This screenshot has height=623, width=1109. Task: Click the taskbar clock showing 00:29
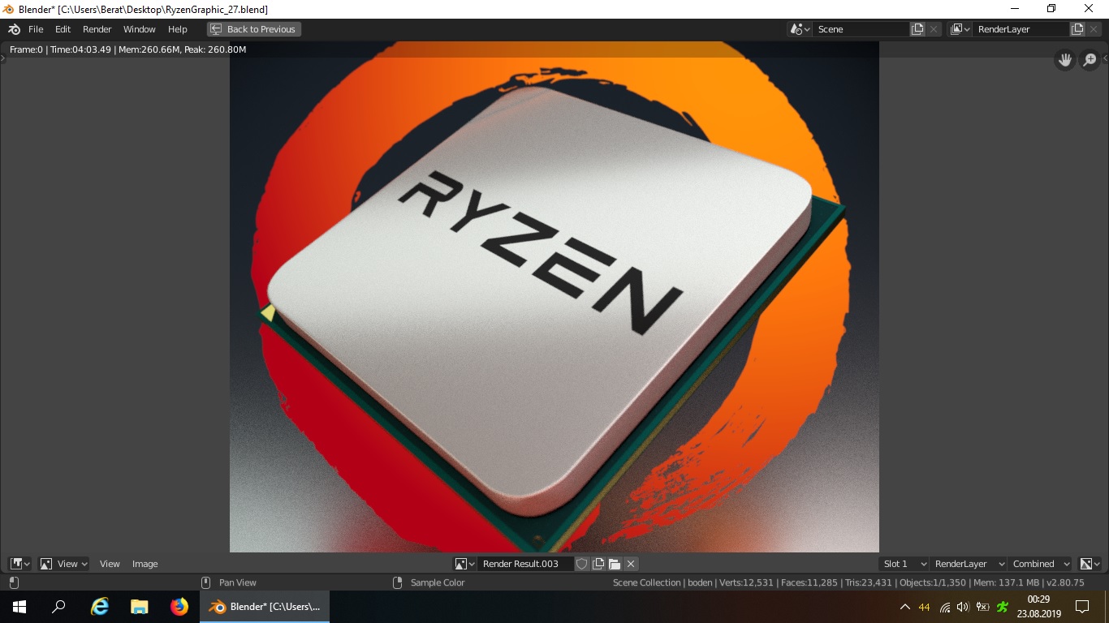[1038, 607]
